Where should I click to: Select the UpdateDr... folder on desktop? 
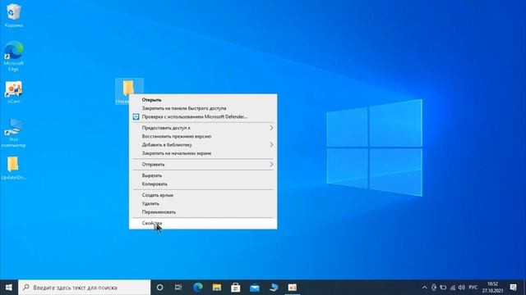coord(13,168)
